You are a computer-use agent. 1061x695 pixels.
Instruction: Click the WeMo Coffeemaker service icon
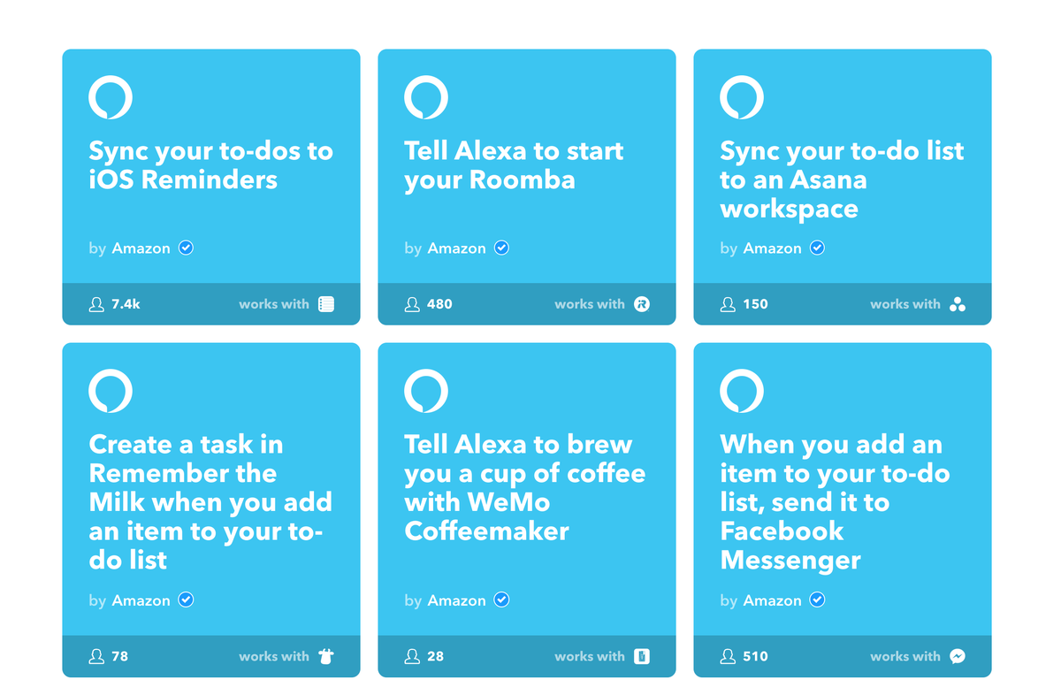pyautogui.click(x=643, y=656)
